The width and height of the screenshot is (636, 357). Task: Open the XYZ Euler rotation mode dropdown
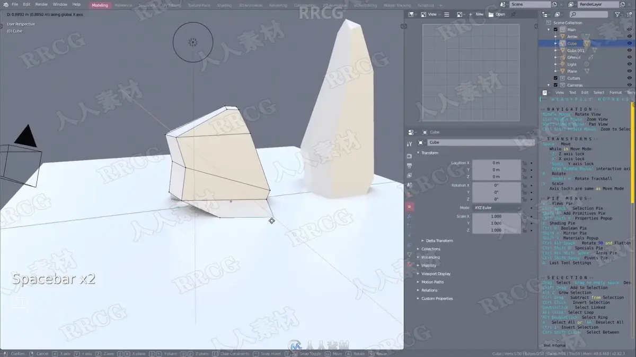tap(496, 208)
